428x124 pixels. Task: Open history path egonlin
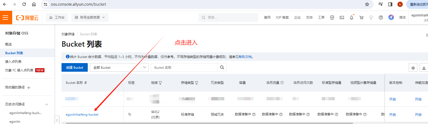15,122
